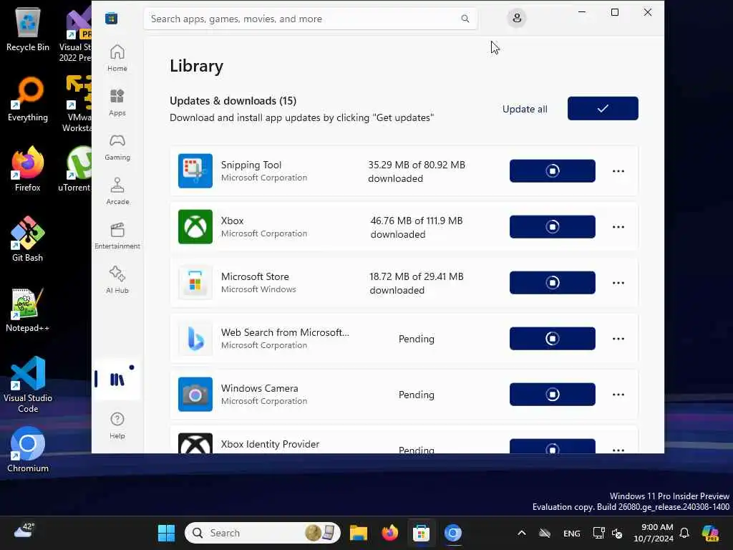Open notifications bell in taskbar

coord(684,533)
